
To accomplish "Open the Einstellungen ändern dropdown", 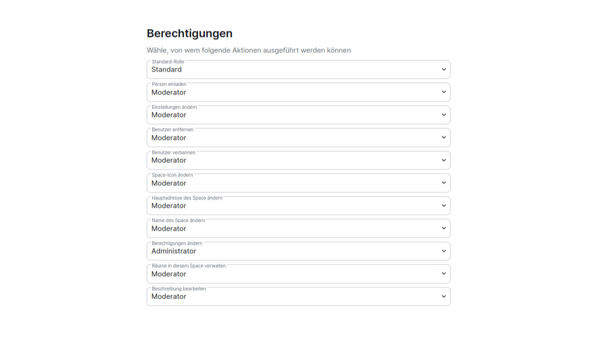I will 298,115.
